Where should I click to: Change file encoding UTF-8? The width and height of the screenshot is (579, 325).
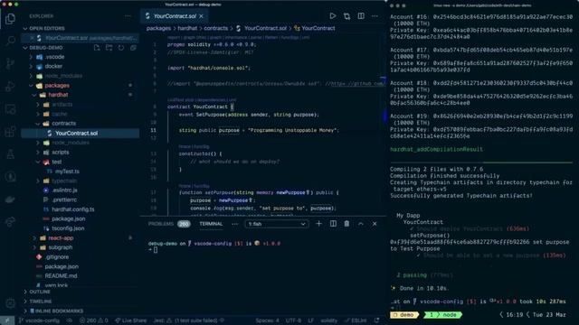[293, 320]
